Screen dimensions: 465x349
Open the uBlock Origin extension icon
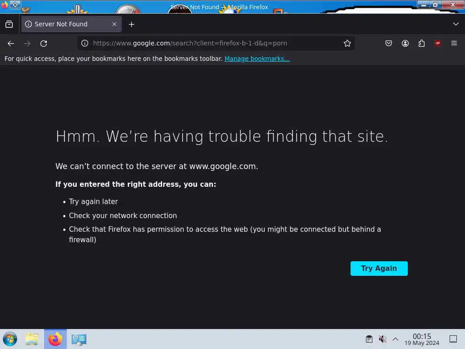tap(437, 43)
